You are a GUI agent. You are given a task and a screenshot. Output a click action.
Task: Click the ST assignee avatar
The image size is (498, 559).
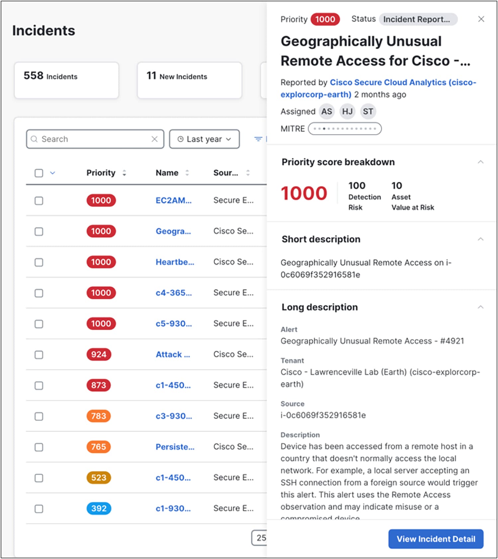tap(368, 111)
